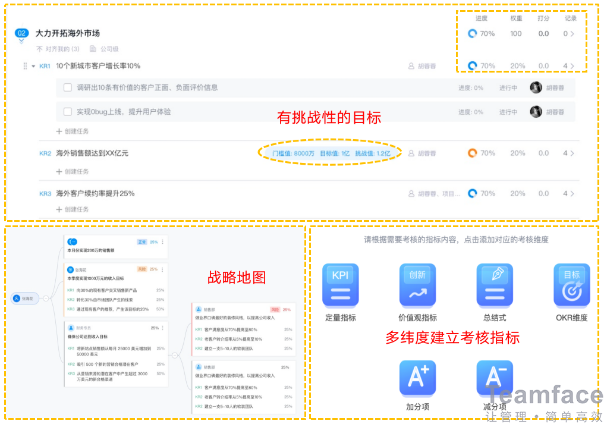Collapse the 张海花 branch via the minus connector
This screenshot has width=604, height=424.
(46, 298)
